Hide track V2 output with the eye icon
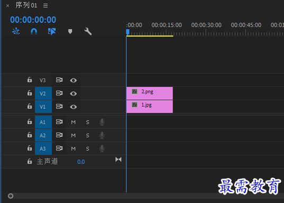Image resolution: width=284 pixels, height=203 pixels. (73, 93)
